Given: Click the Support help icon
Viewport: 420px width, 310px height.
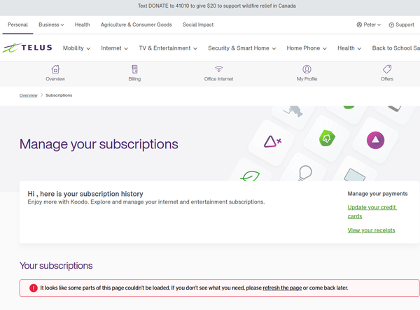Looking at the screenshot, I should 391,24.
